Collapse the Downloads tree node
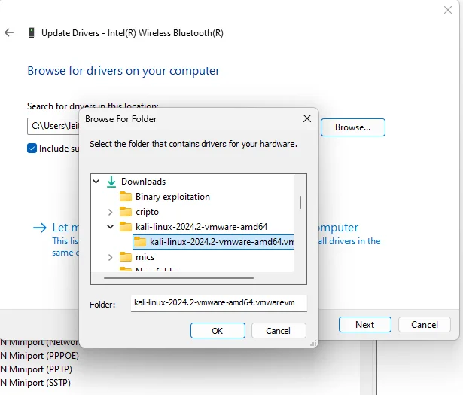 (x=96, y=181)
